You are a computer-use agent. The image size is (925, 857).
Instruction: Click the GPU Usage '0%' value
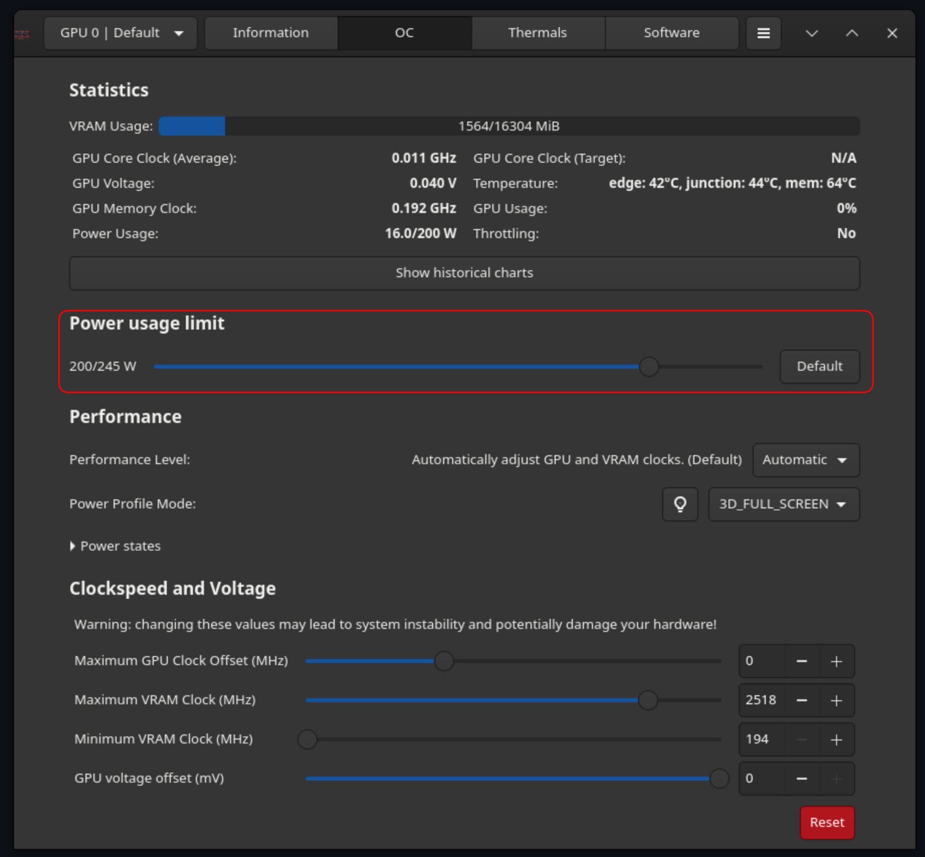[x=847, y=208]
